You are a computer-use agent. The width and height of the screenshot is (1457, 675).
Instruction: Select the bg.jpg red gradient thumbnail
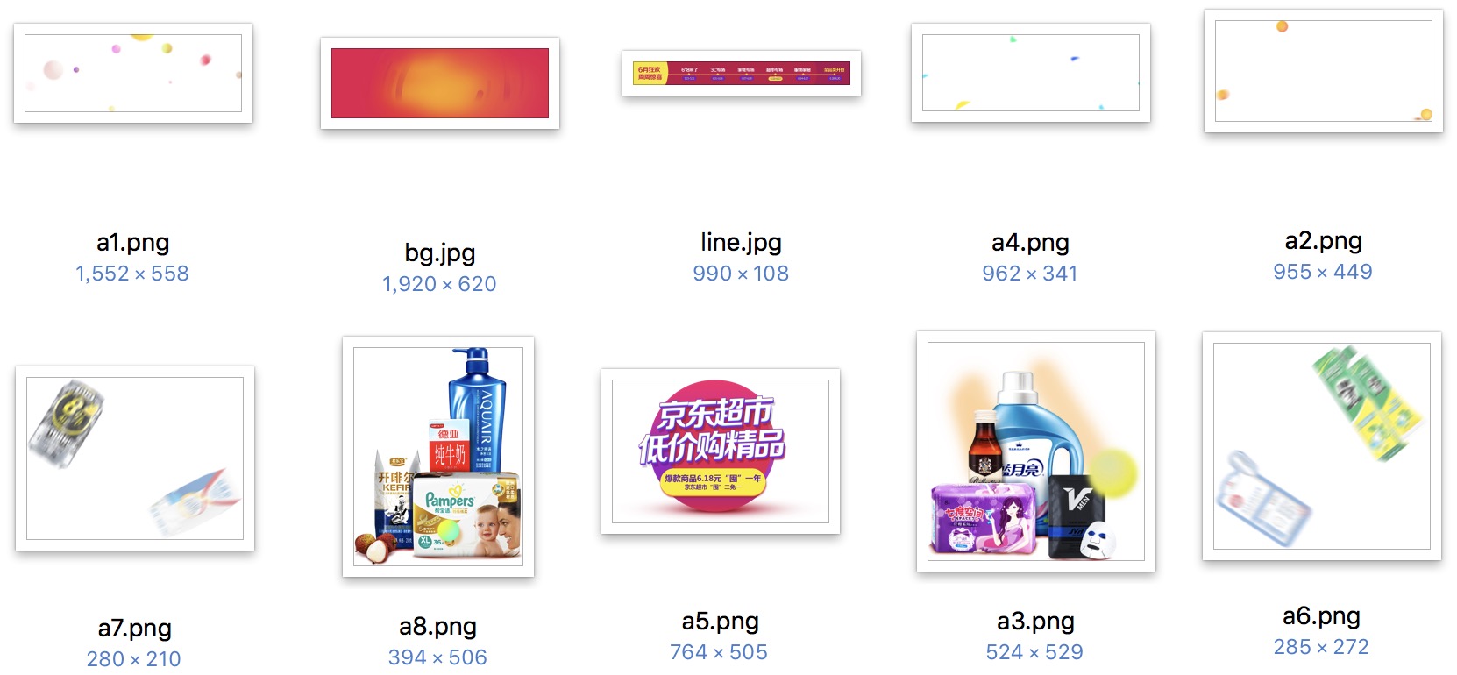click(x=440, y=83)
